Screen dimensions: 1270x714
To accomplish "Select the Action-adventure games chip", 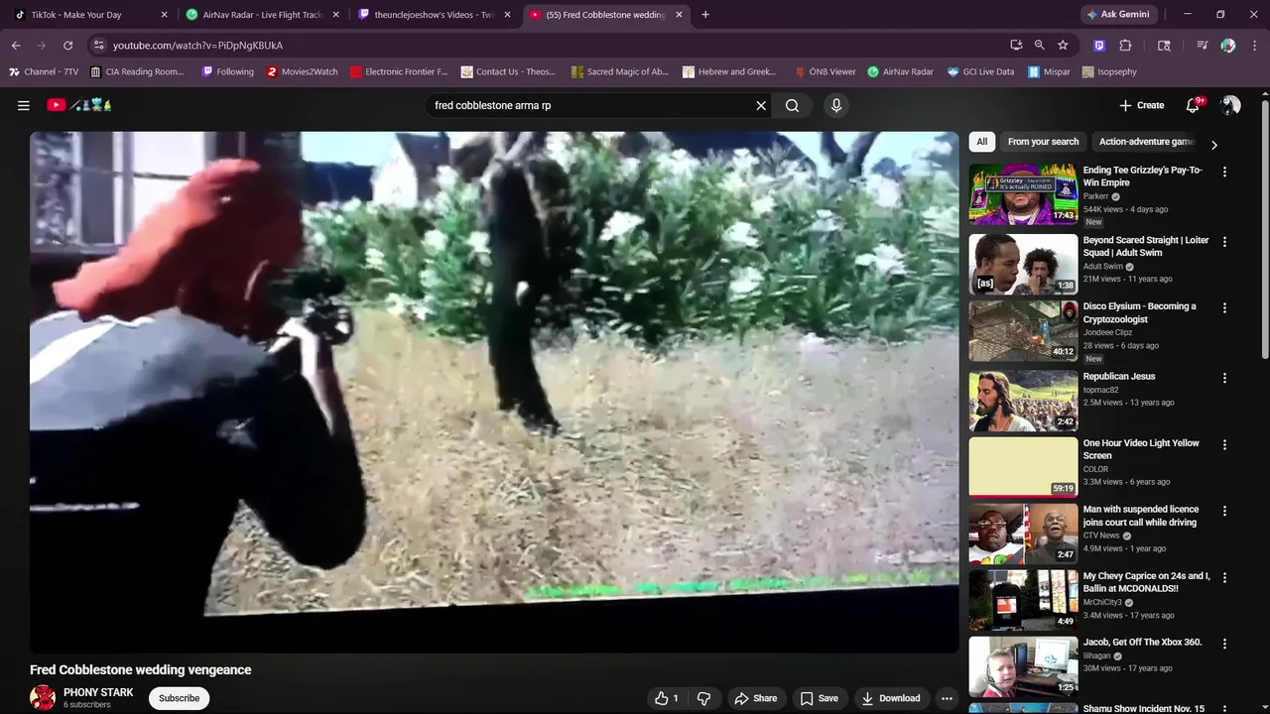I will (1147, 142).
